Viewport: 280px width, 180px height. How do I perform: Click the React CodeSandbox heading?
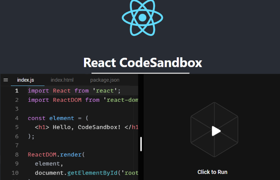(x=143, y=62)
